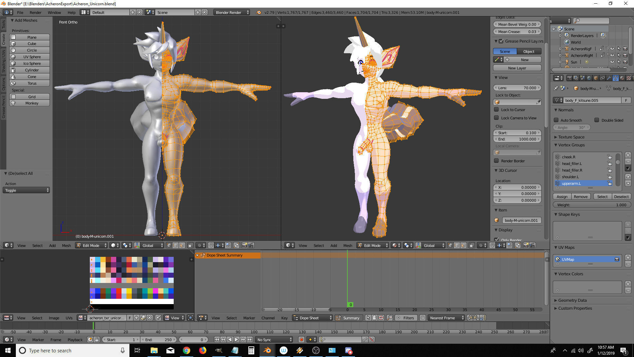This screenshot has width=634, height=357.
Task: Add a Monkey mesh
Action: (x=29, y=103)
